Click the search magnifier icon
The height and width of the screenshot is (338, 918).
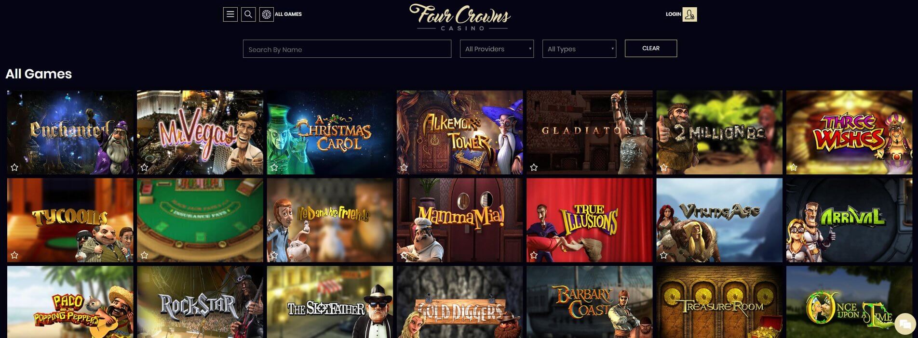[x=248, y=14]
